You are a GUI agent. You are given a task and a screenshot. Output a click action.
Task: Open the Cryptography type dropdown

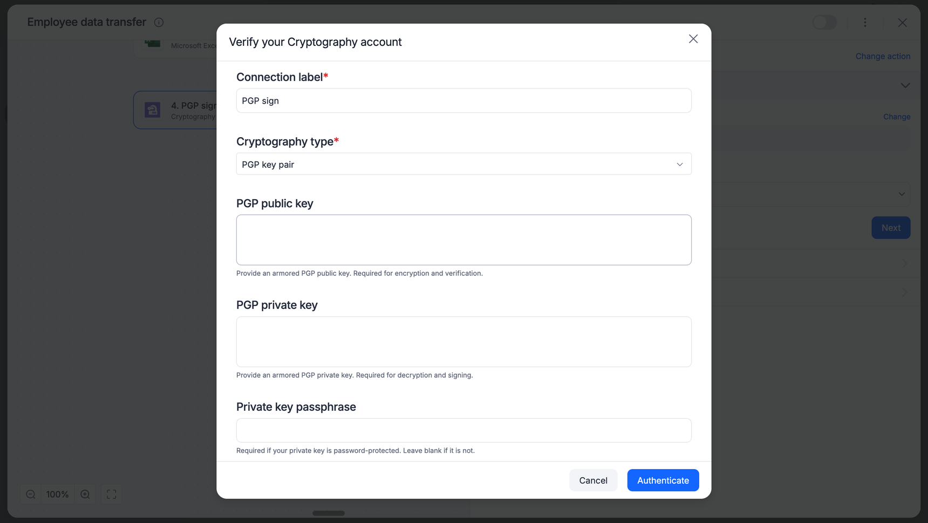(x=463, y=164)
